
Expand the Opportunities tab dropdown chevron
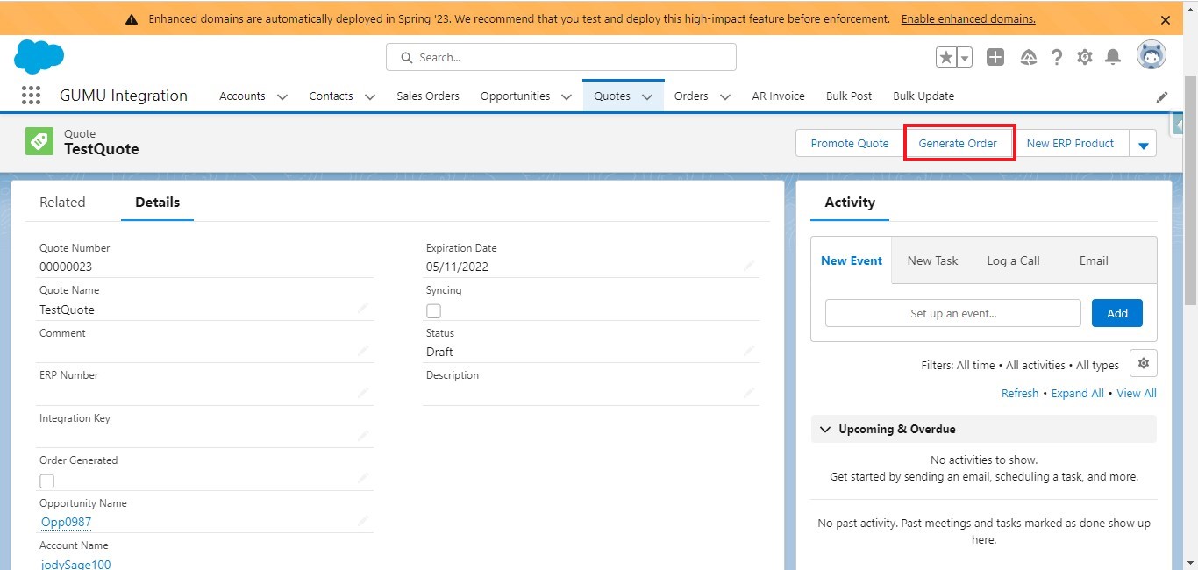coord(567,96)
